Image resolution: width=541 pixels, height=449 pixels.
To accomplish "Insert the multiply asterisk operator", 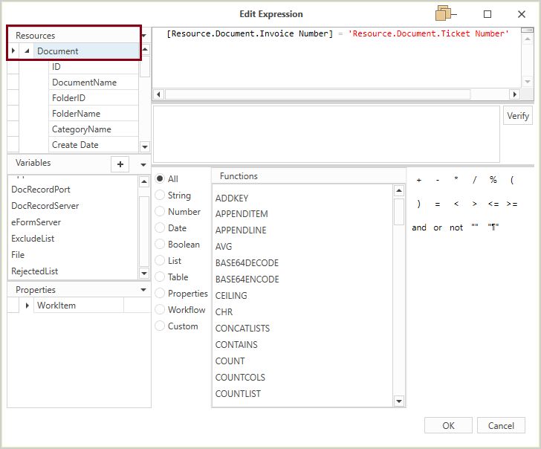I will 456,180.
